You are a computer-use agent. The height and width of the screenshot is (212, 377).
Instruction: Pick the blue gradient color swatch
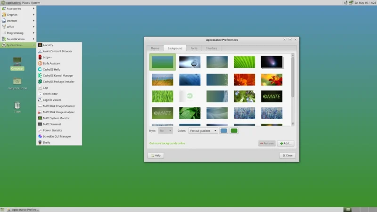(223, 131)
